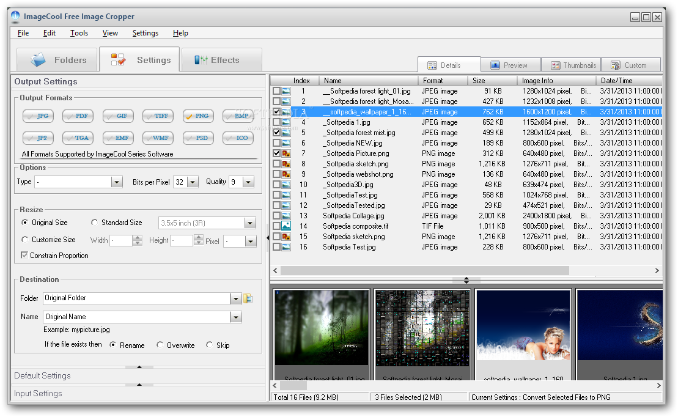Select Customize Size radio button
The width and height of the screenshot is (678, 417).
(x=24, y=239)
